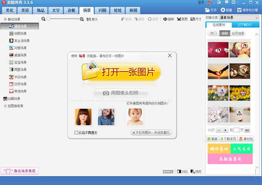Select the baby sample photo thumbnail
Screen dimensions: 262x185
pos(134,117)
